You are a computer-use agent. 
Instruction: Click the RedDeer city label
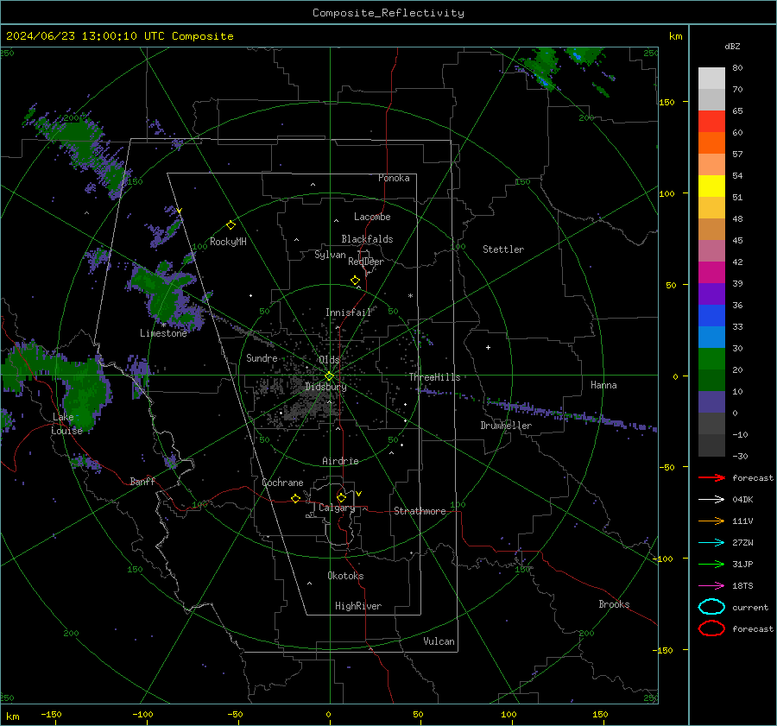(366, 262)
